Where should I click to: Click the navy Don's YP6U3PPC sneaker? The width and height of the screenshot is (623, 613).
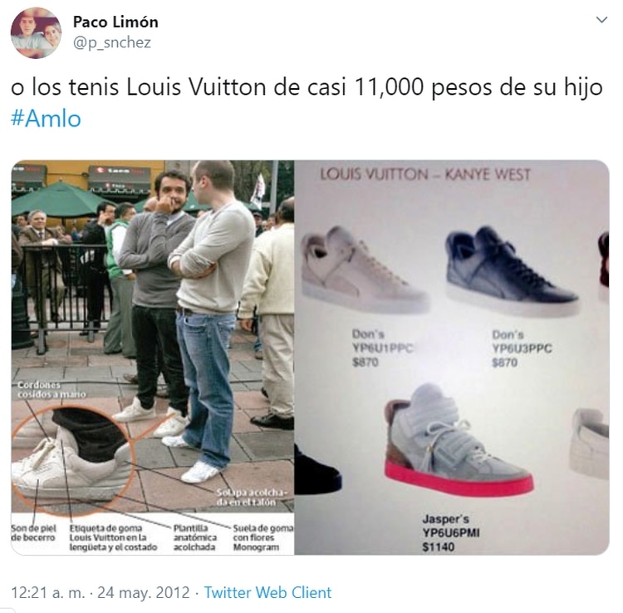tap(512, 271)
